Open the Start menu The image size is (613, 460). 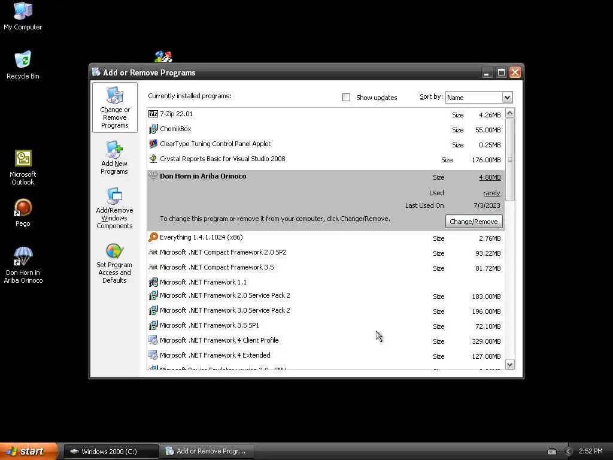[29, 451]
